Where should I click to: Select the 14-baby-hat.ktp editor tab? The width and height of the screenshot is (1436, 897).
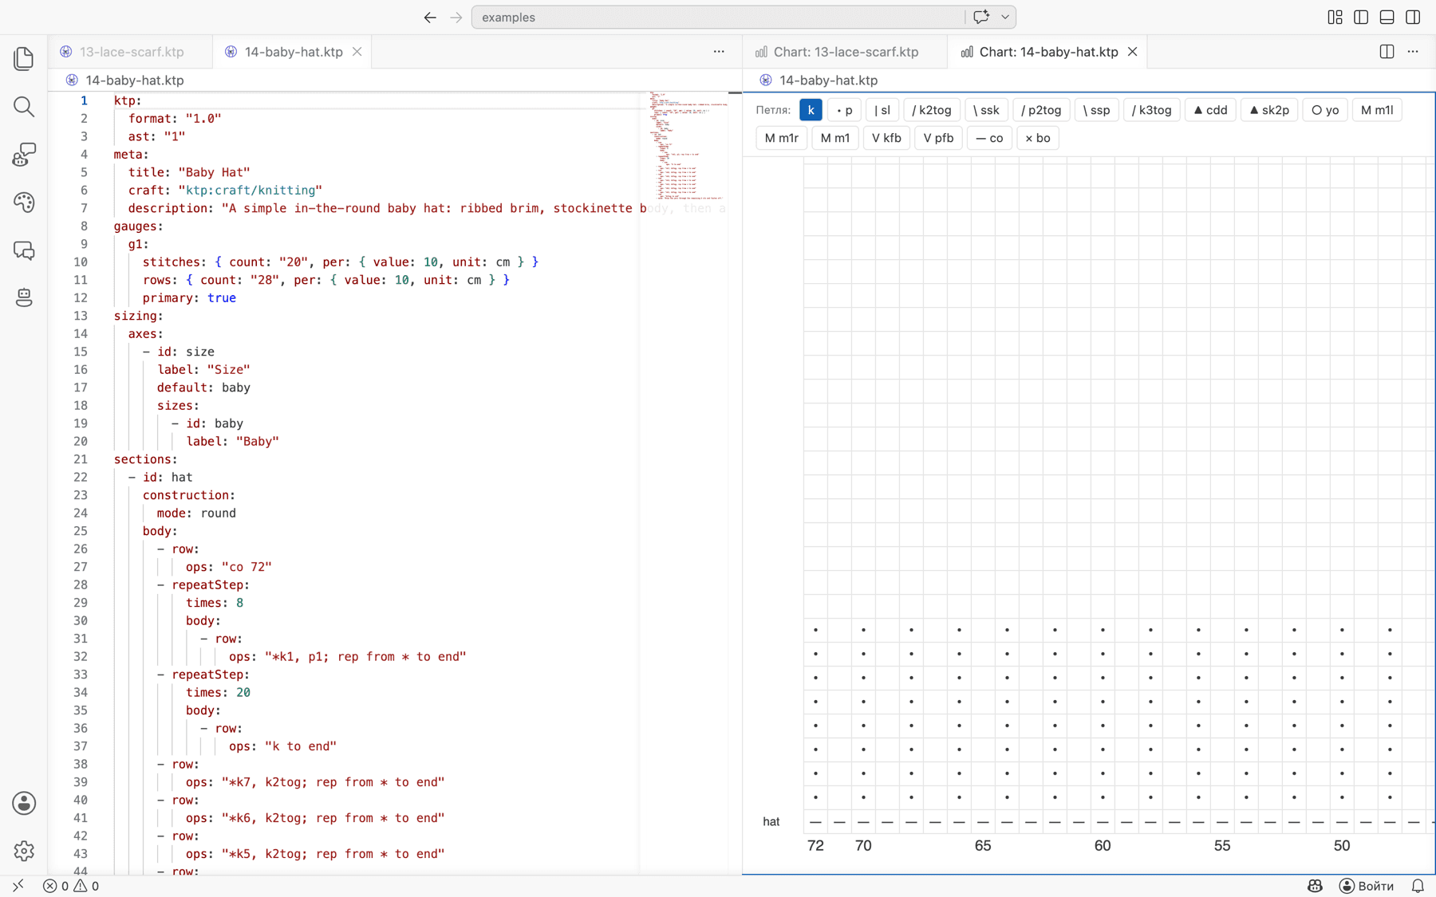coord(294,52)
